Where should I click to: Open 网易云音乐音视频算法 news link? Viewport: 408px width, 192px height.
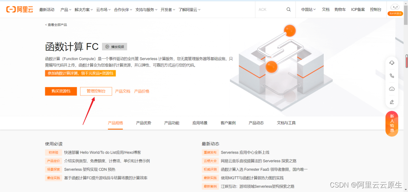(258, 161)
